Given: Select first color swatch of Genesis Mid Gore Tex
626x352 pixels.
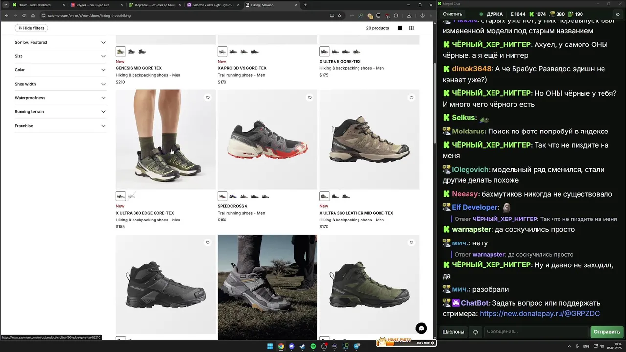Looking at the screenshot, I should (121, 51).
